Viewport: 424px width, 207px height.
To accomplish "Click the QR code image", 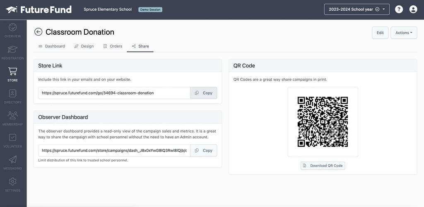I will [323, 122].
